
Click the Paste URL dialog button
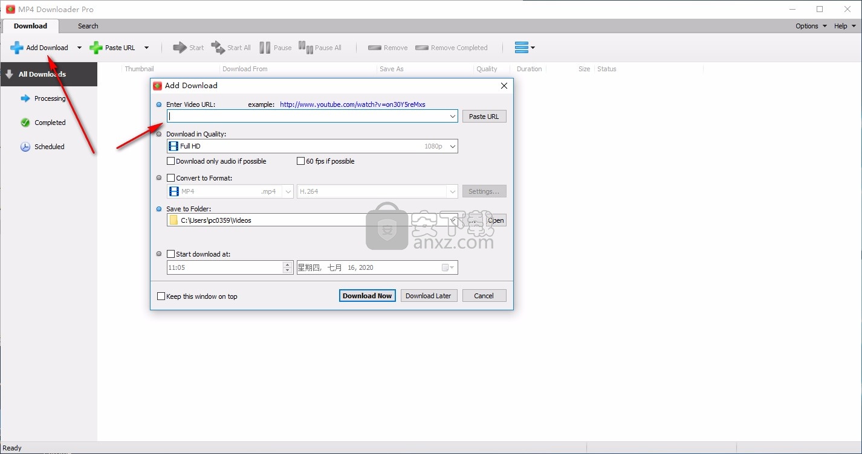[x=484, y=117]
